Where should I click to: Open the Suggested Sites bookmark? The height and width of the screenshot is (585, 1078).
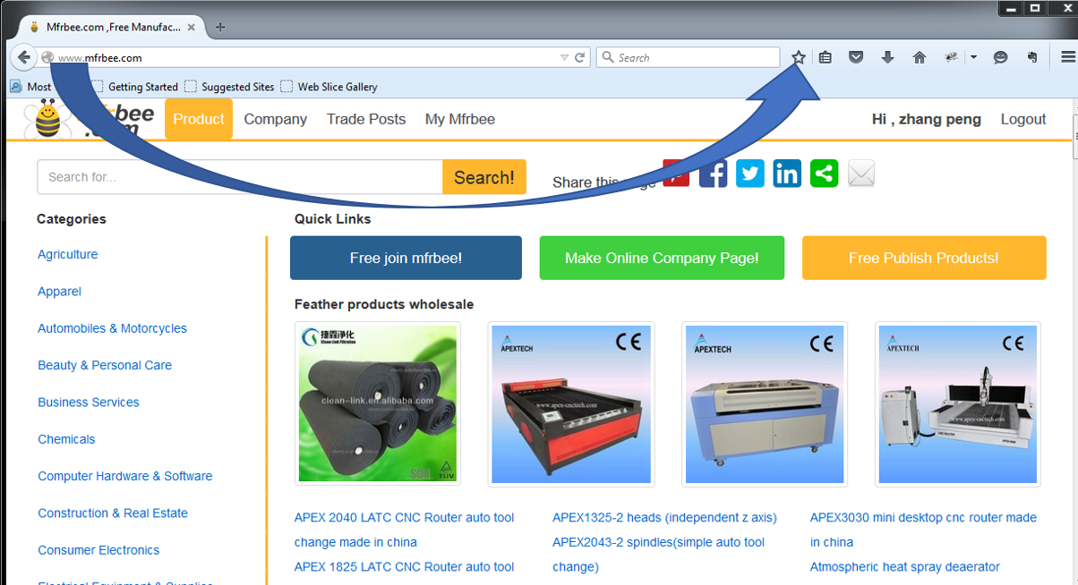pyautogui.click(x=229, y=87)
